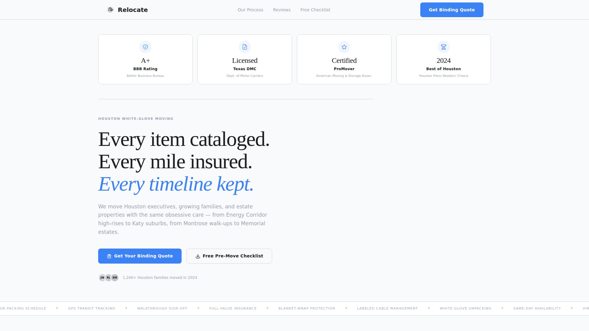Viewport: 589px width, 331px height.
Task: Click Blanket-Wrap Protection in the ticker
Action: coord(307,308)
